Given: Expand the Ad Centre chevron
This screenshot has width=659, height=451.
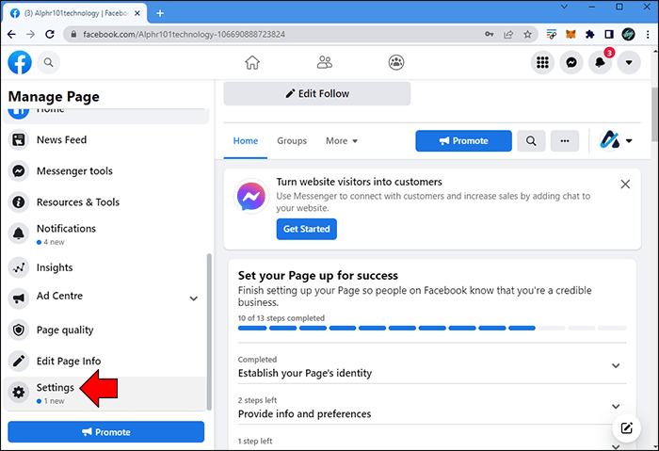Looking at the screenshot, I should pos(193,298).
